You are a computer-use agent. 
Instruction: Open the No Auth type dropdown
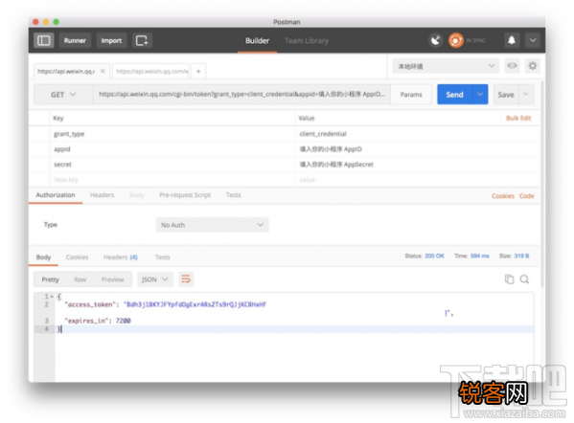click(213, 225)
